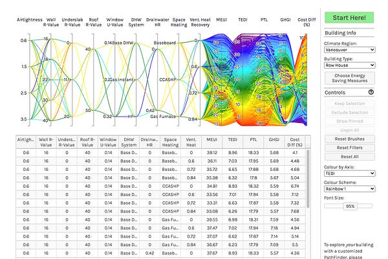The width and height of the screenshot is (388, 259).
Task: Click table cell with GHGI 7.59
Action: [274, 220]
